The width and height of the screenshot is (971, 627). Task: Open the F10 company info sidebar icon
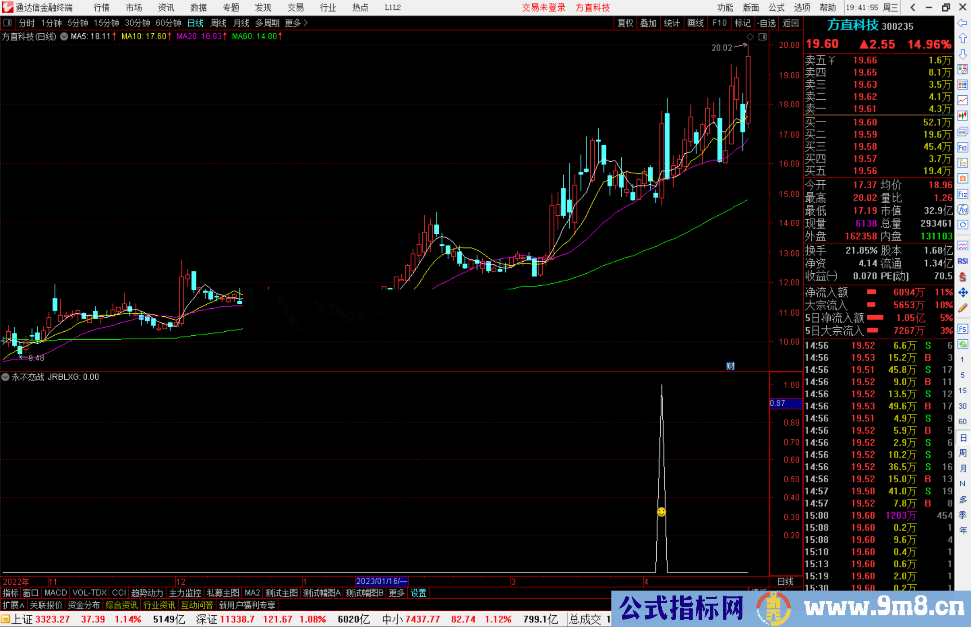pyautogui.click(x=962, y=147)
